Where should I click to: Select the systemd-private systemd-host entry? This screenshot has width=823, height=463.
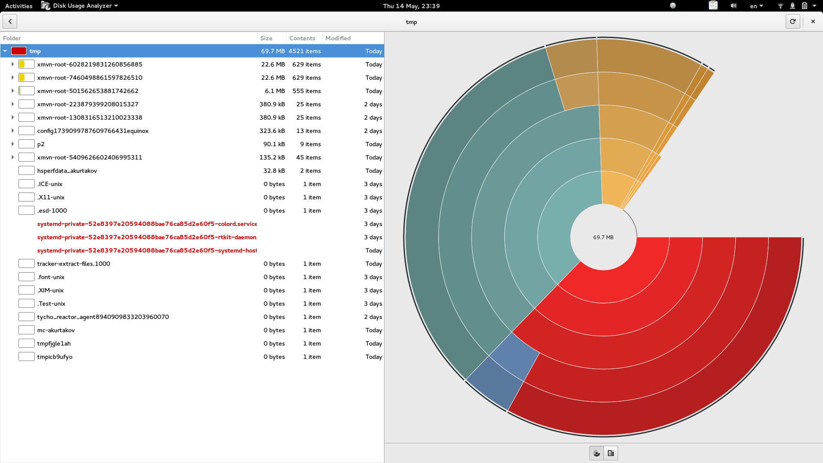coord(192,250)
